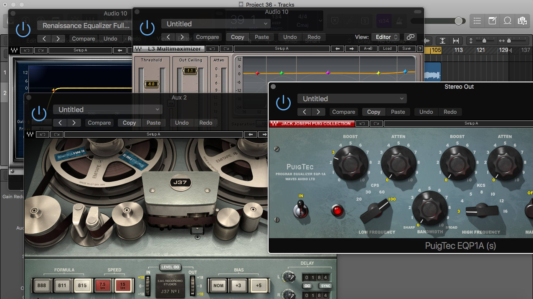The height and width of the screenshot is (299, 533).
Task: Open the Untitled preset dropdown in Stereo Out window
Action: point(352,99)
